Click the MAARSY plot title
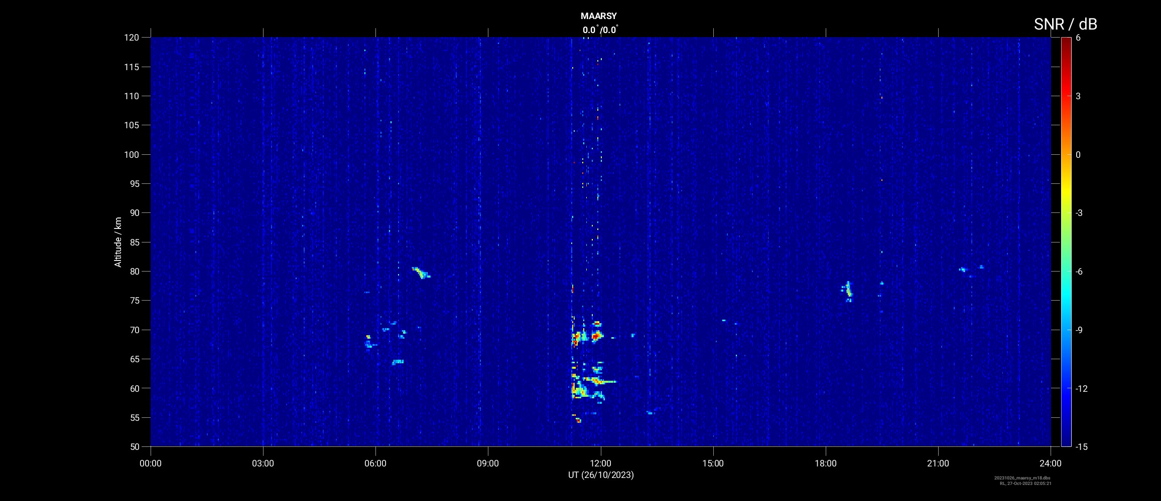 point(598,16)
